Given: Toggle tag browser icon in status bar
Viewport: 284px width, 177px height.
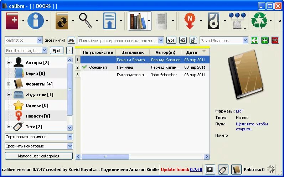Looking at the screenshot, I should 223,170.
